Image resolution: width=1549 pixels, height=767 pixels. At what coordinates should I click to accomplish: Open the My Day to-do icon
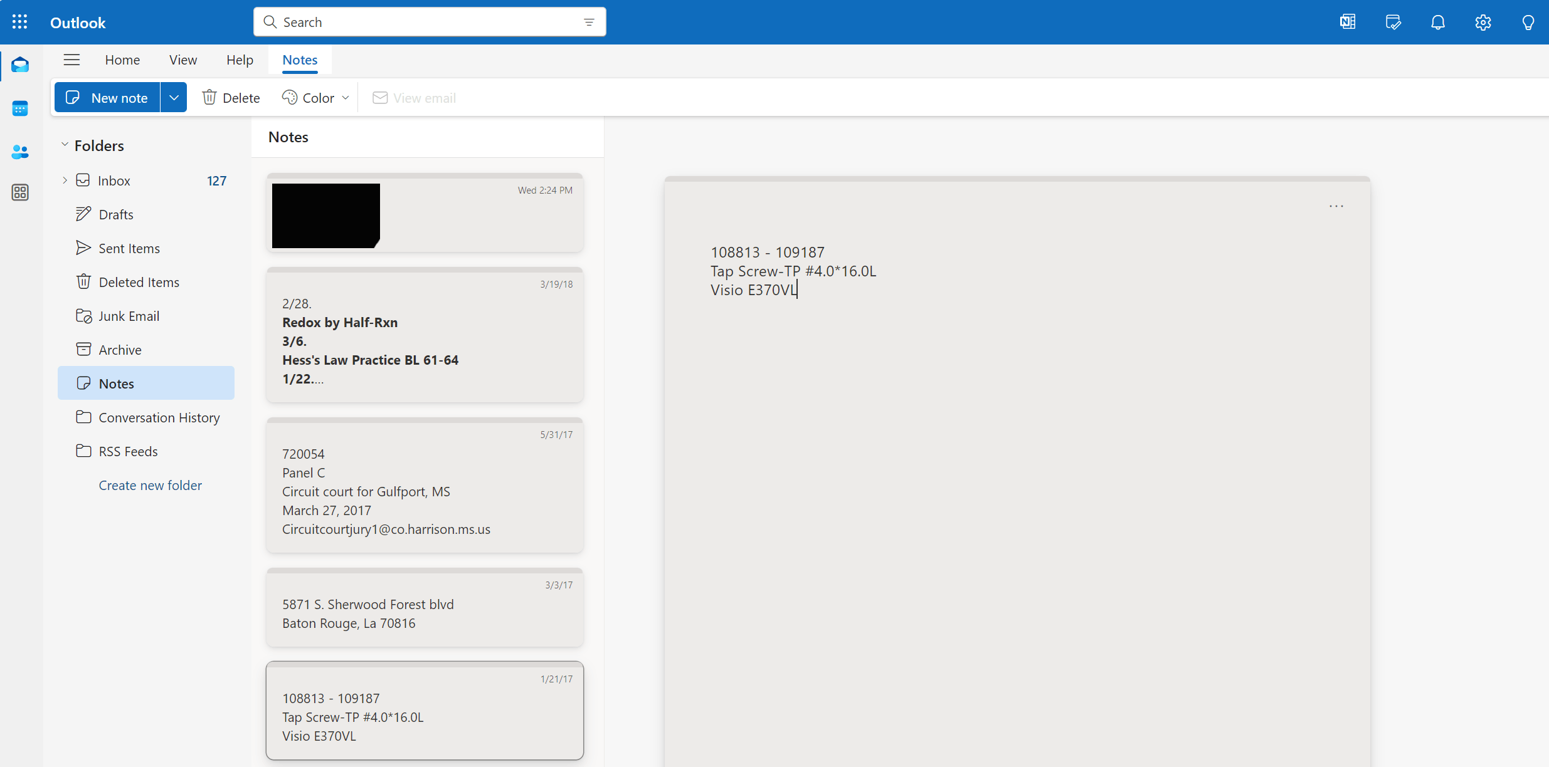click(1393, 22)
